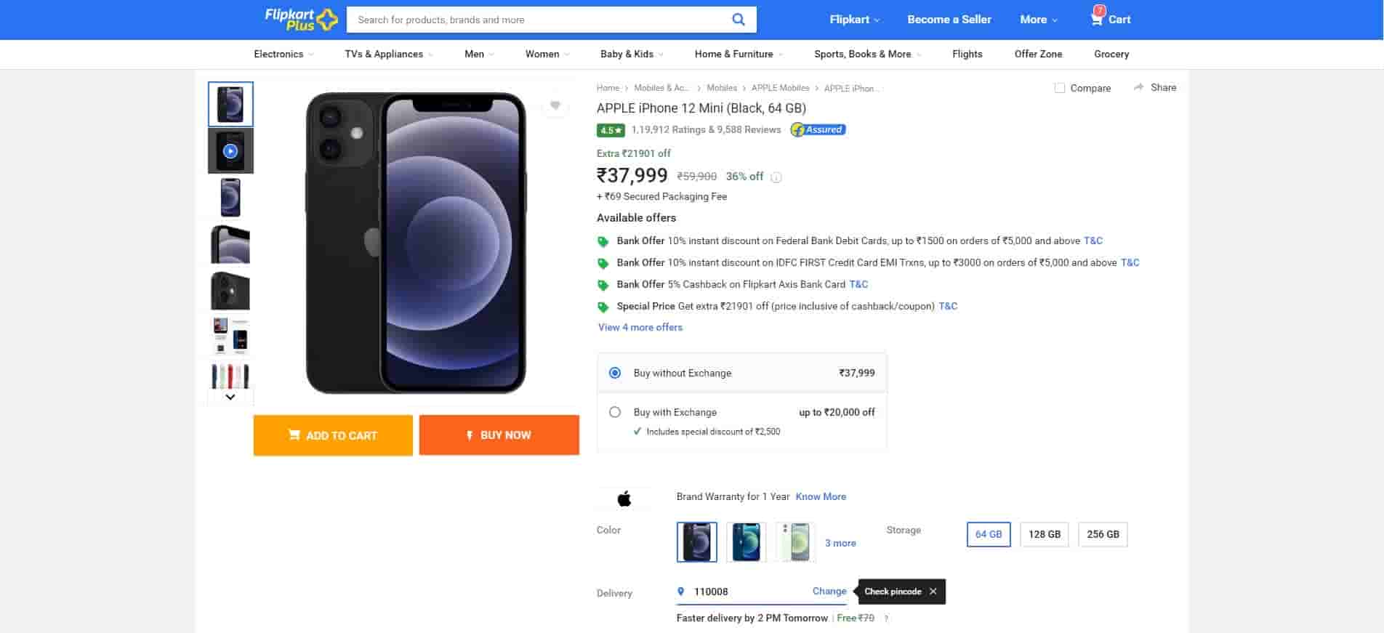Open the Offer Zone menu item
The image size is (1384, 633).
tap(1038, 55)
